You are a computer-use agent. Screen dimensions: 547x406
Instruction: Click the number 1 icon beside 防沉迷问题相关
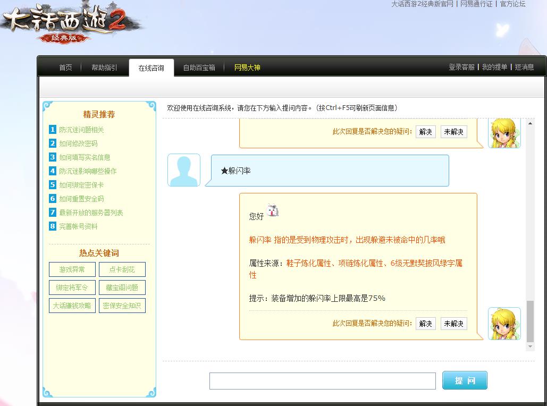pyautogui.click(x=52, y=130)
